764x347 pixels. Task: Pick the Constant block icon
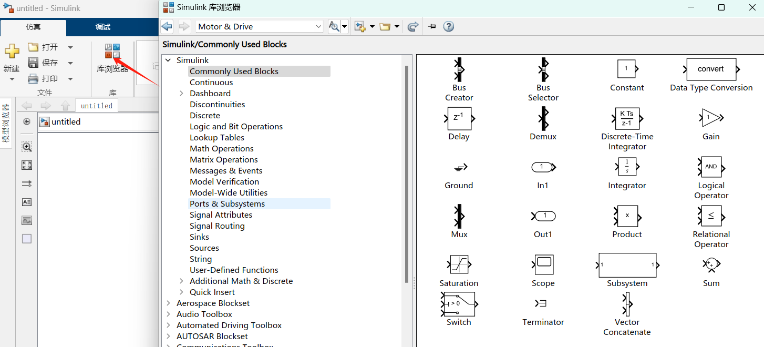(627, 69)
